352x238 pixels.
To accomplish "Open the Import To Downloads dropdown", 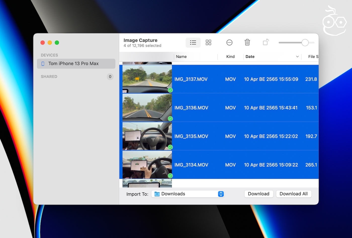I will [x=221, y=194].
